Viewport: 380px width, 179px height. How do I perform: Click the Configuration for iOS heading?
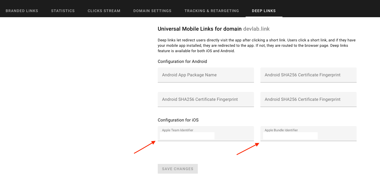pos(178,120)
